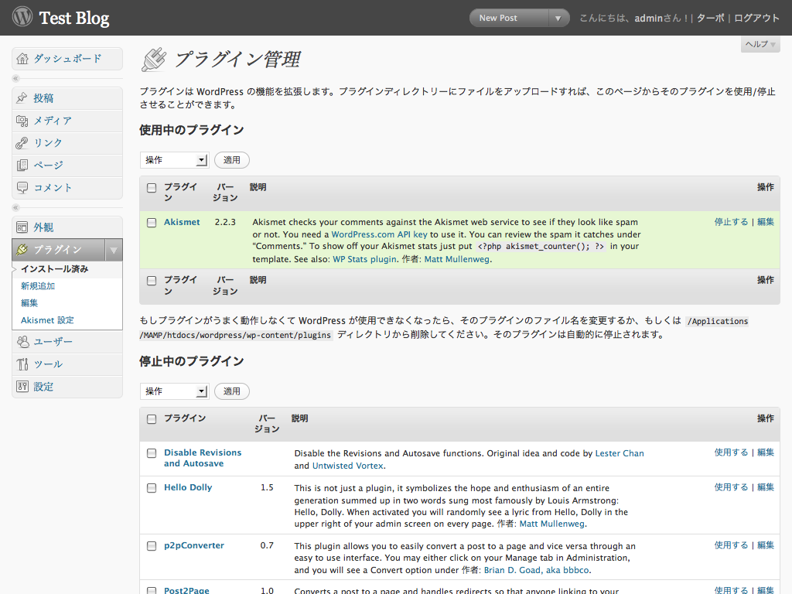Check the Hello Dolly checkbox
This screenshot has width=792, height=594.
click(152, 489)
